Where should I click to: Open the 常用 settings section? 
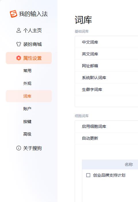tap(27, 71)
